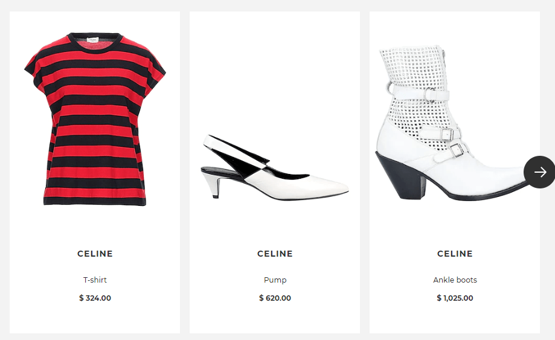Click the top buckle strap on boot
The image size is (555, 340).
421,94
